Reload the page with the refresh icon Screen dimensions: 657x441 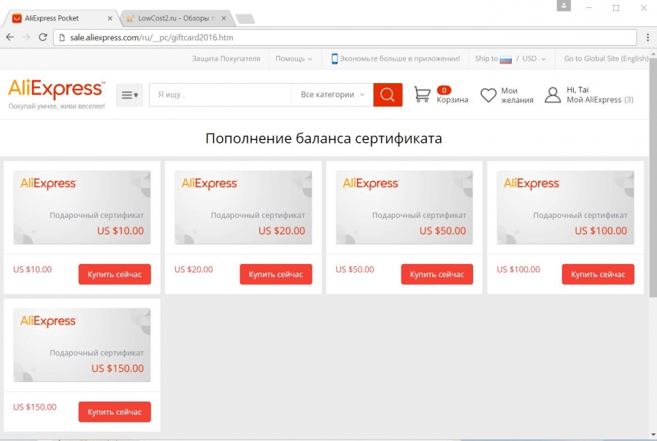coord(43,37)
